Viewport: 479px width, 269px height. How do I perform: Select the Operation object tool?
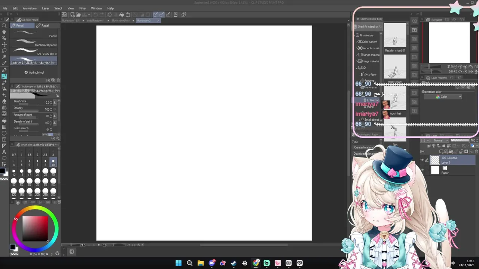pyautogui.click(x=4, y=38)
